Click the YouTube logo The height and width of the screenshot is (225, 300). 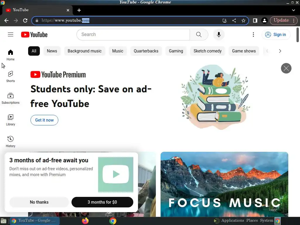(34, 35)
